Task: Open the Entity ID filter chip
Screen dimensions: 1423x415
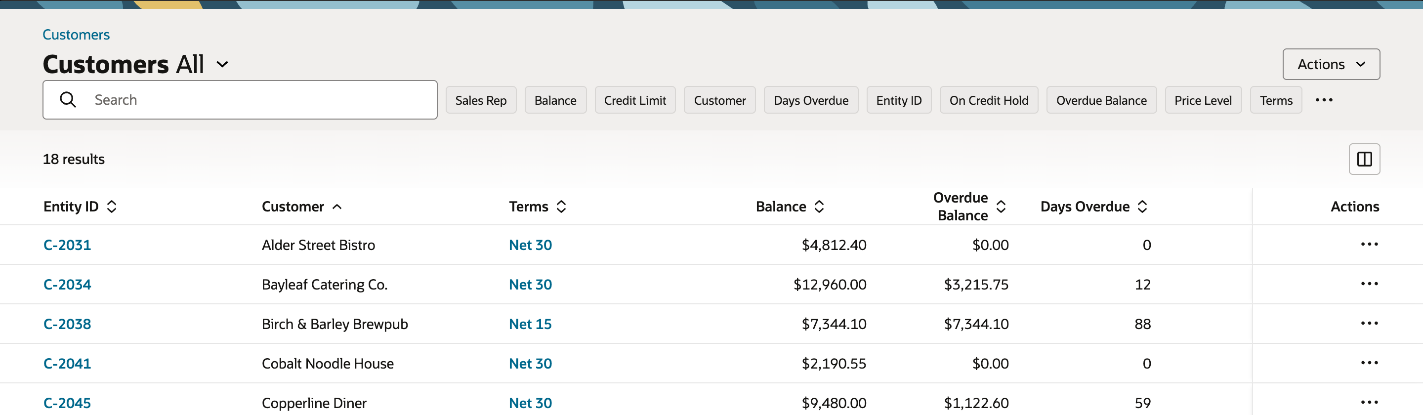Action: coord(899,100)
